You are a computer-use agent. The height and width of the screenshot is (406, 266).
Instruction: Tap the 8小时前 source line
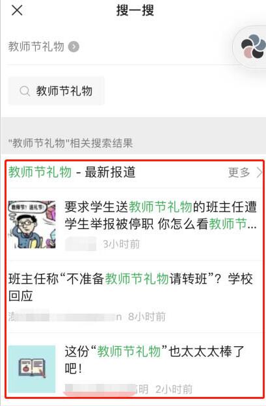tap(87, 316)
